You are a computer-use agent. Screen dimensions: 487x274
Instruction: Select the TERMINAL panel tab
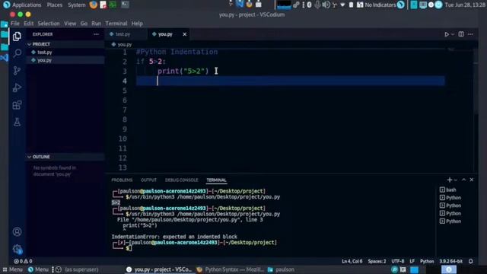click(x=216, y=180)
